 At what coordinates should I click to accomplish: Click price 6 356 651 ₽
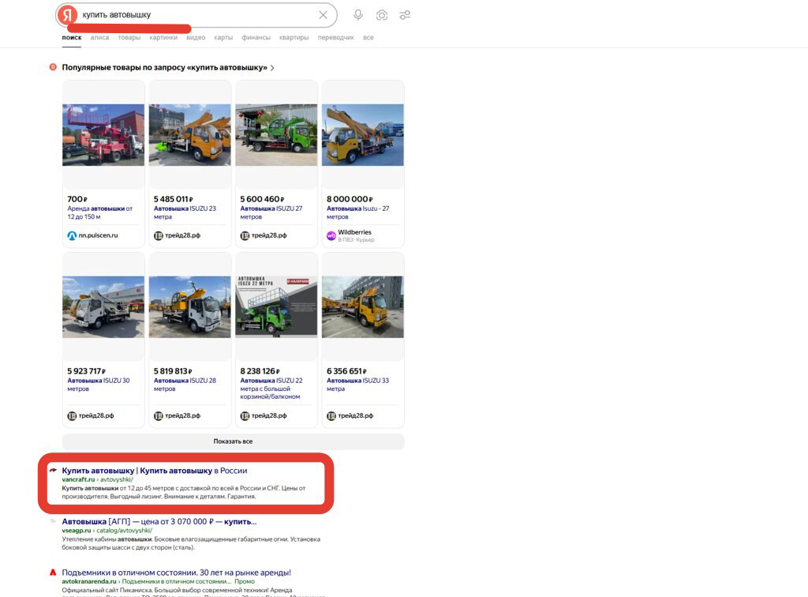pos(346,371)
